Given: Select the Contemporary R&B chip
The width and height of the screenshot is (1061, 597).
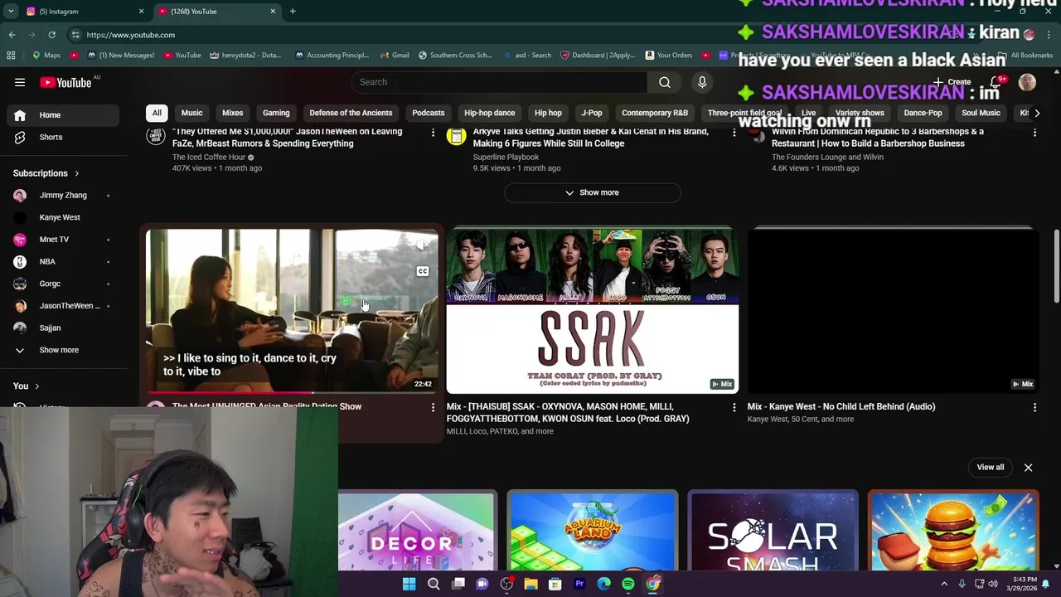Looking at the screenshot, I should point(655,113).
